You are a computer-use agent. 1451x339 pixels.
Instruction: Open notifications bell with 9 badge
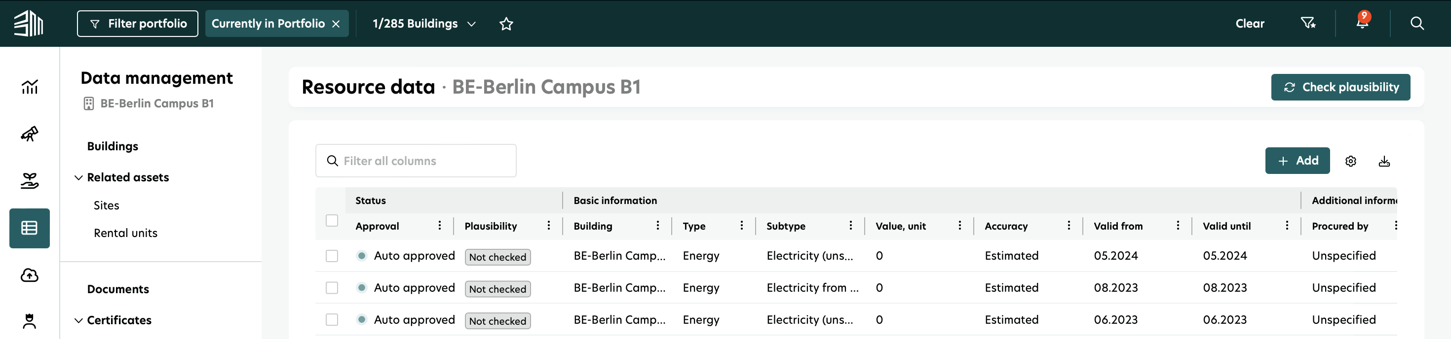(x=1362, y=22)
